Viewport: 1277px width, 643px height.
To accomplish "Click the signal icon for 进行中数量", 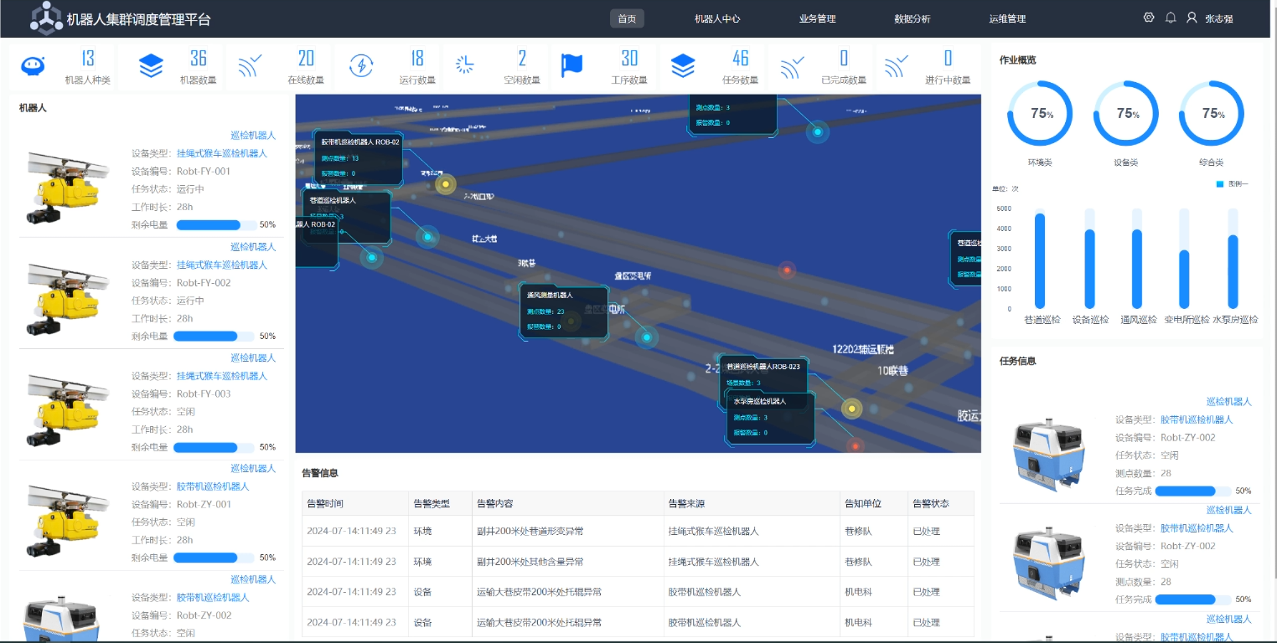I will point(897,65).
